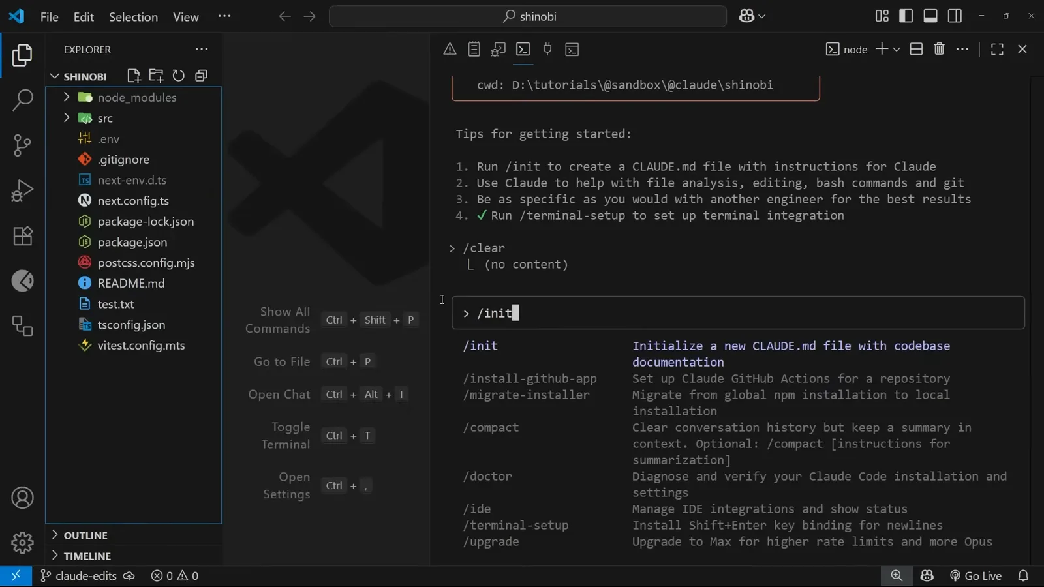1044x587 pixels.
Task: Kill terminal with trash icon
Action: click(x=940, y=50)
